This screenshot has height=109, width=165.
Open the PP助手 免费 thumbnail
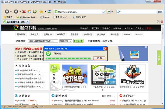pos(104,75)
